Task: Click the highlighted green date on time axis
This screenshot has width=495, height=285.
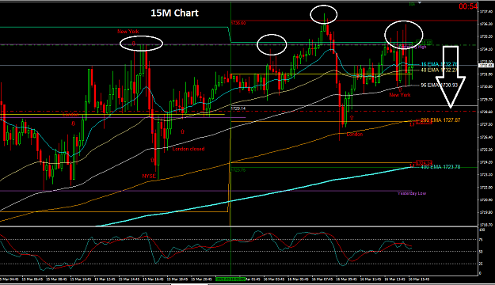Action: [x=230, y=279]
